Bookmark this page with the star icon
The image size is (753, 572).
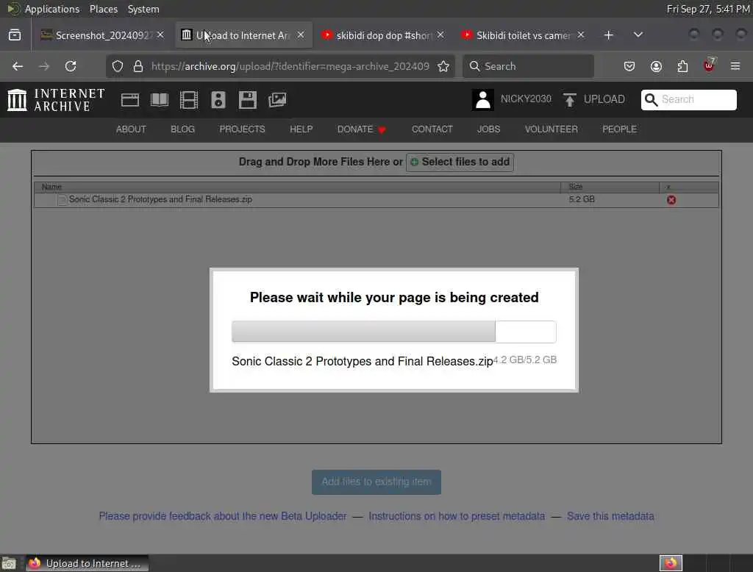443,66
